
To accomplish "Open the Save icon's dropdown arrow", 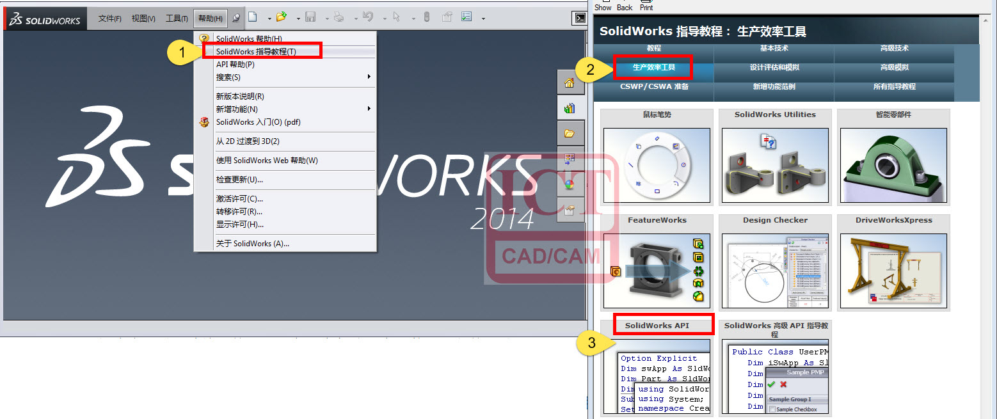I will pos(327,19).
